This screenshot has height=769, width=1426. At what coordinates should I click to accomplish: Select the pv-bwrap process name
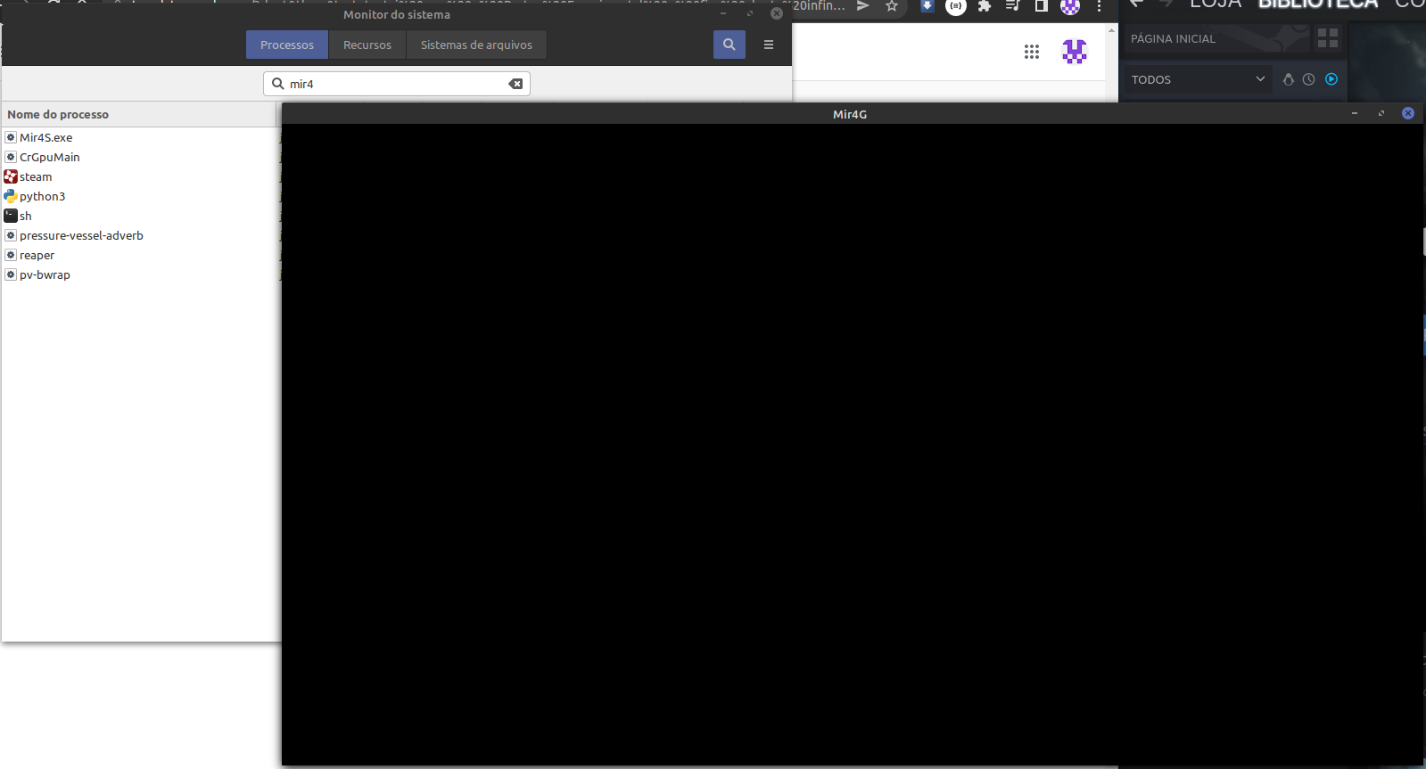45,274
